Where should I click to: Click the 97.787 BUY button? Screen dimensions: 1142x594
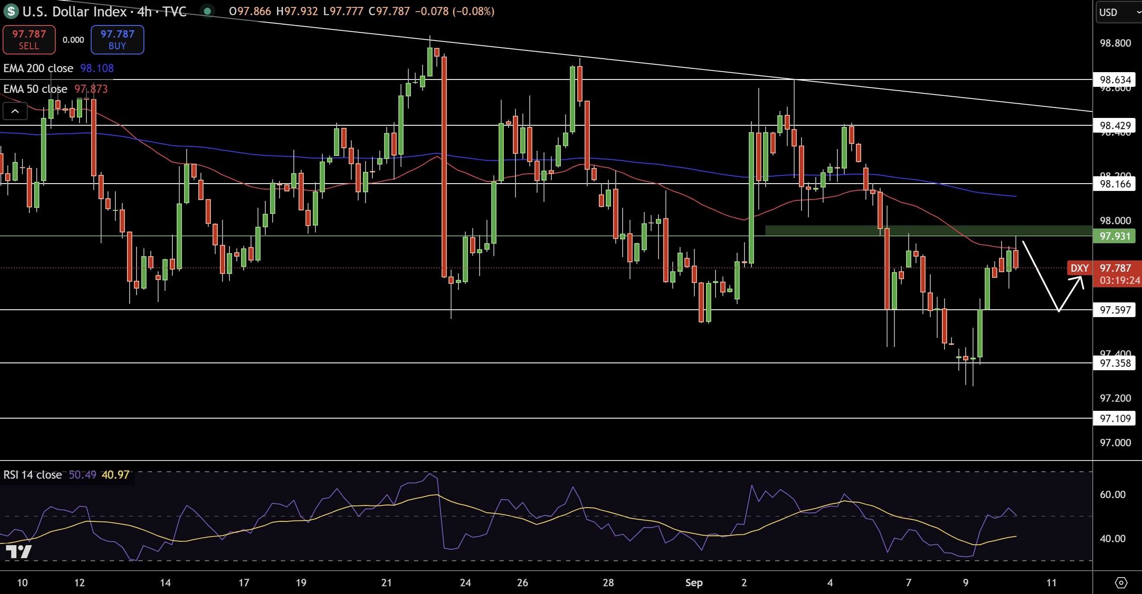118,40
